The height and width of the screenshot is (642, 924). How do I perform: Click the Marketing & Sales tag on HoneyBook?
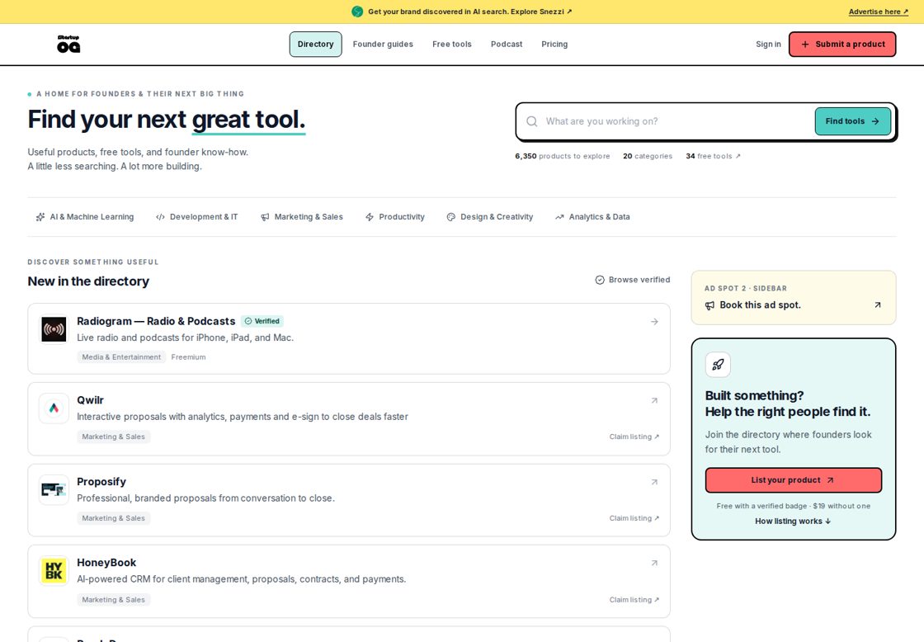pyautogui.click(x=113, y=600)
